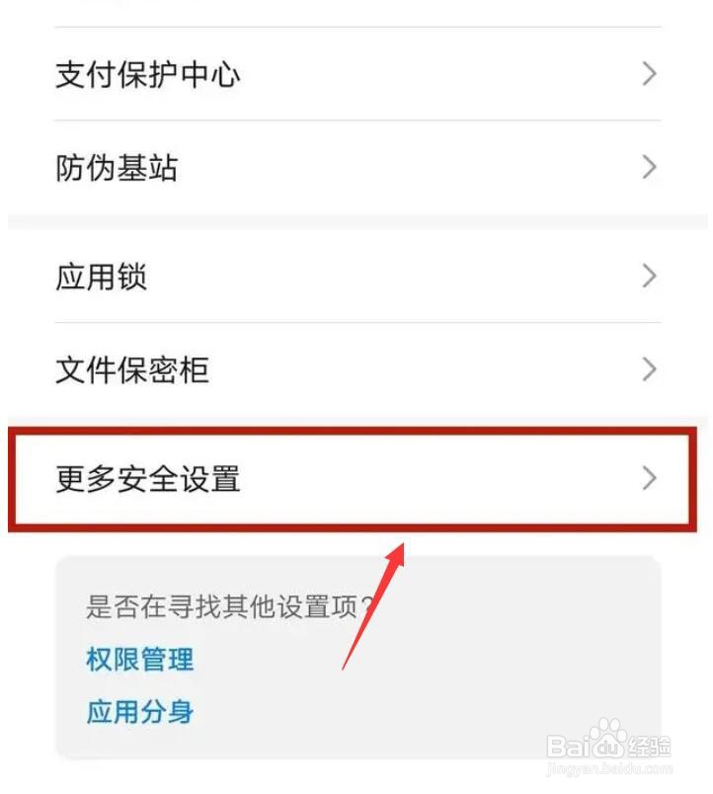Click the Baidu paw logo watermark
This screenshot has height=794, width=713.
click(x=604, y=740)
